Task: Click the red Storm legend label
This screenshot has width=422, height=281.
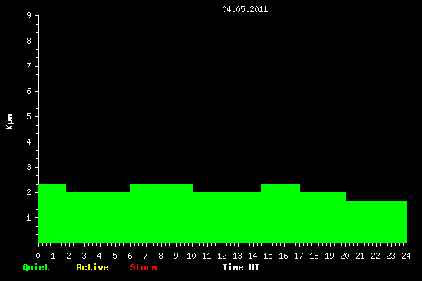Action: (x=143, y=267)
